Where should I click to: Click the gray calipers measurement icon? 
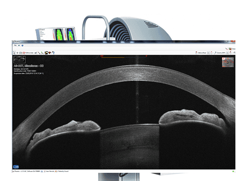pos(20,53)
